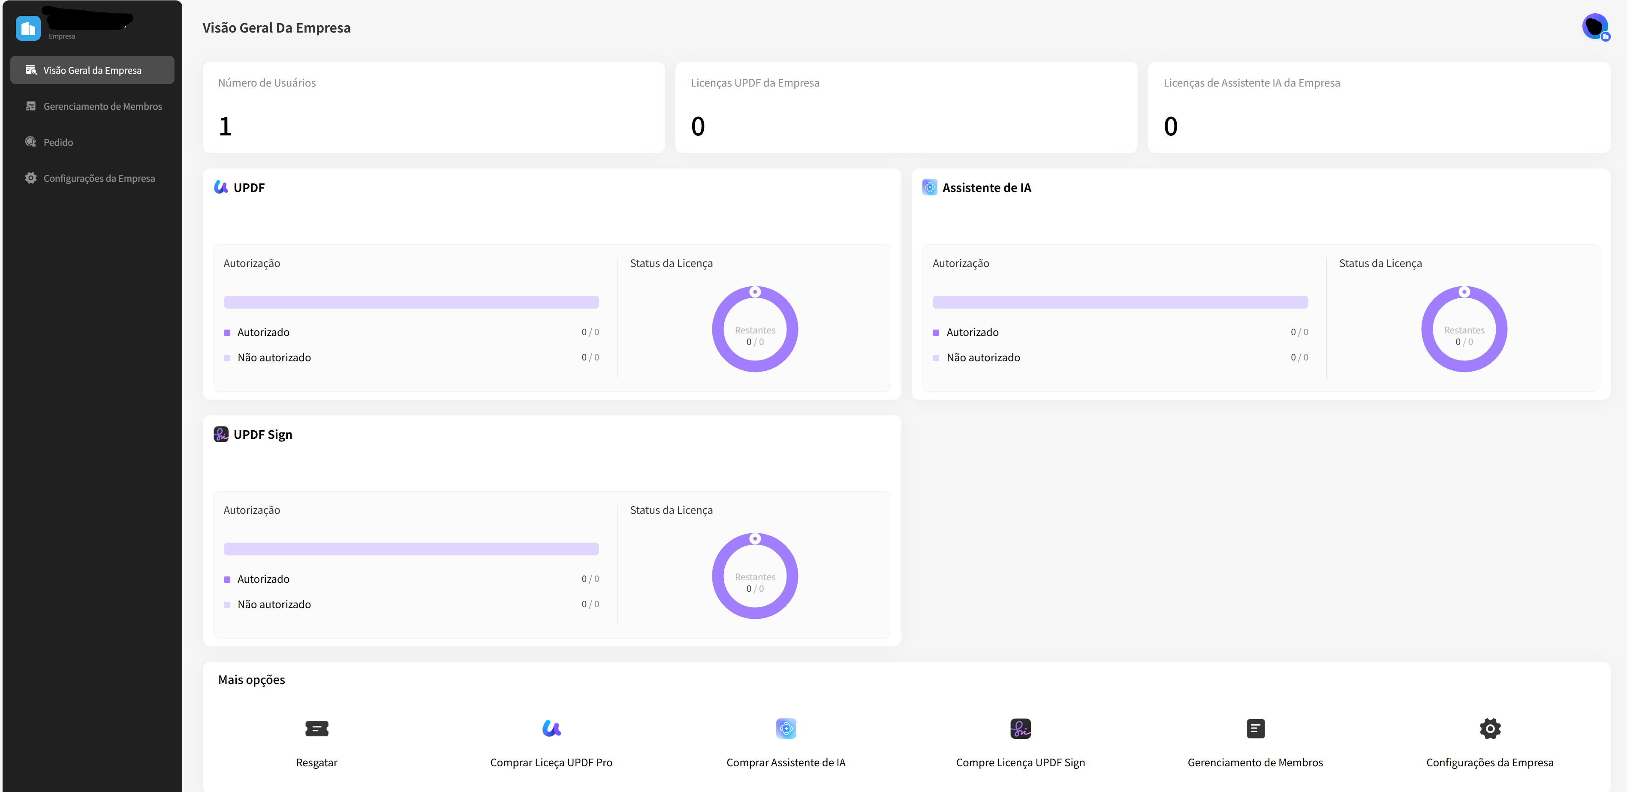Image resolution: width=1627 pixels, height=792 pixels.
Task: Open the user profile avatar
Action: pos(1595,27)
